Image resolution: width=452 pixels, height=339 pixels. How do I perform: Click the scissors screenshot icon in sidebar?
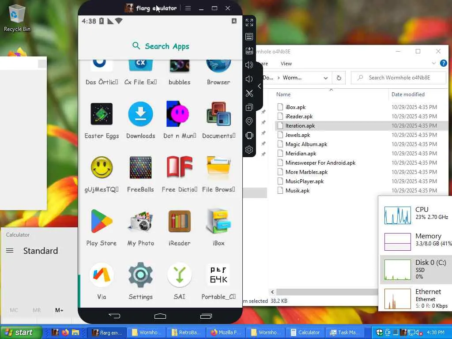coord(249,93)
